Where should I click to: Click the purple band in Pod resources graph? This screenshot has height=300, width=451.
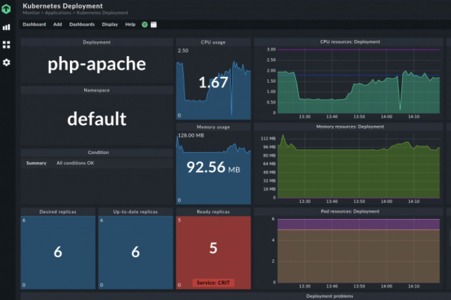click(x=359, y=224)
